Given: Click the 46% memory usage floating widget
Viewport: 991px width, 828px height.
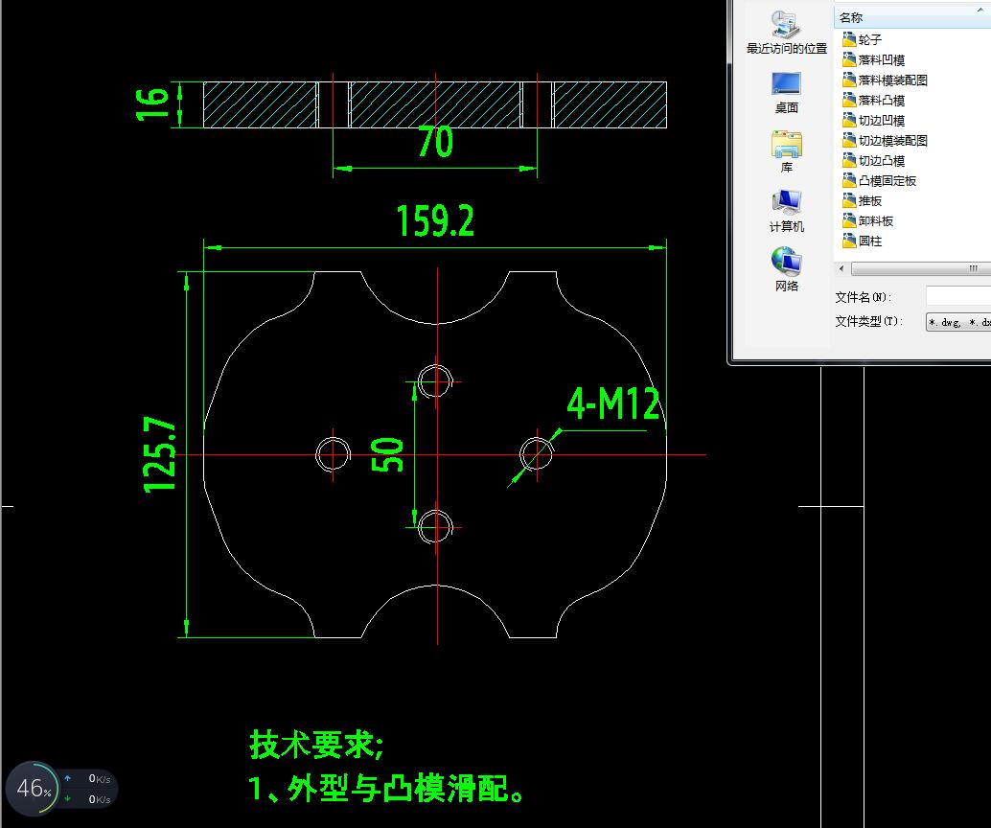Looking at the screenshot, I should click(x=34, y=789).
